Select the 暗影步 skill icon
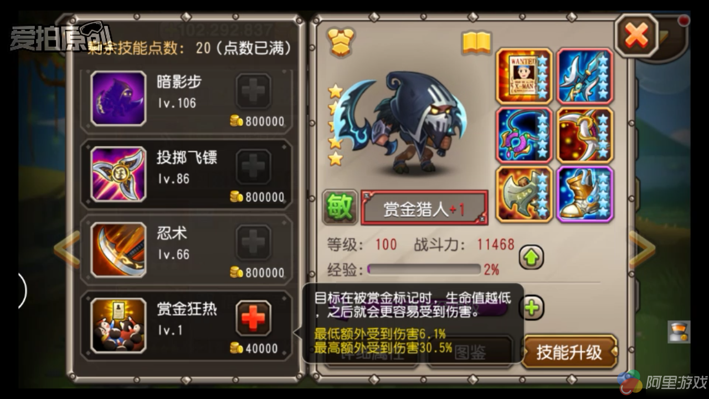The image size is (709, 399). (x=119, y=99)
